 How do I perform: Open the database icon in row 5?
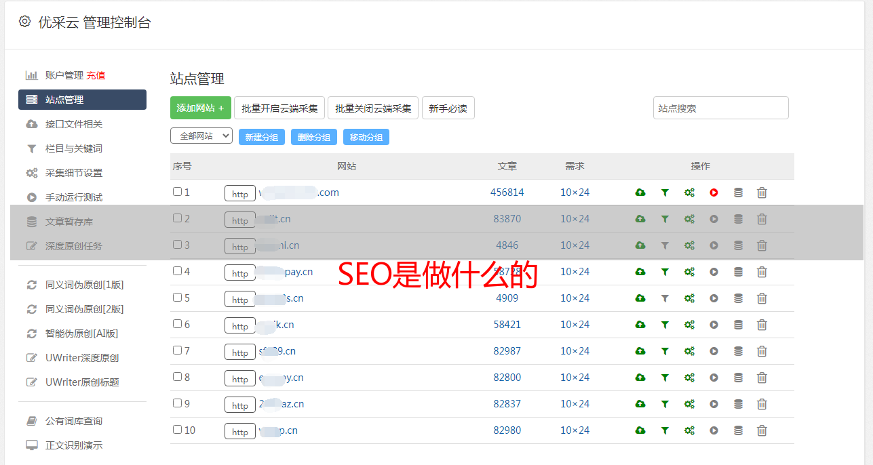738,298
